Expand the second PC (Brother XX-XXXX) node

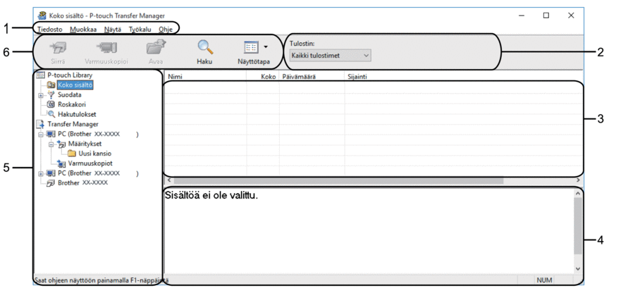pos(40,173)
